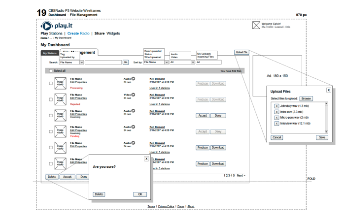Viewport: 345px width, 223px height.
Task: Click Used in 5 stations on Rejected file
Action: point(160,104)
